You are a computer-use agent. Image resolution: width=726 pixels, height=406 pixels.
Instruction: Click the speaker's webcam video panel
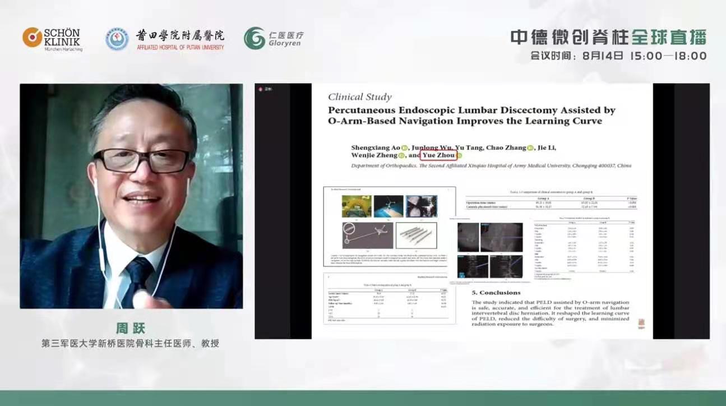[x=131, y=196]
